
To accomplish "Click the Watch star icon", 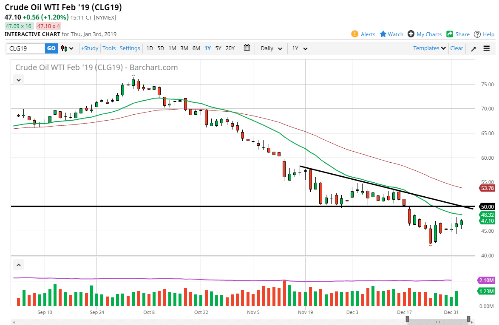I will pos(383,34).
